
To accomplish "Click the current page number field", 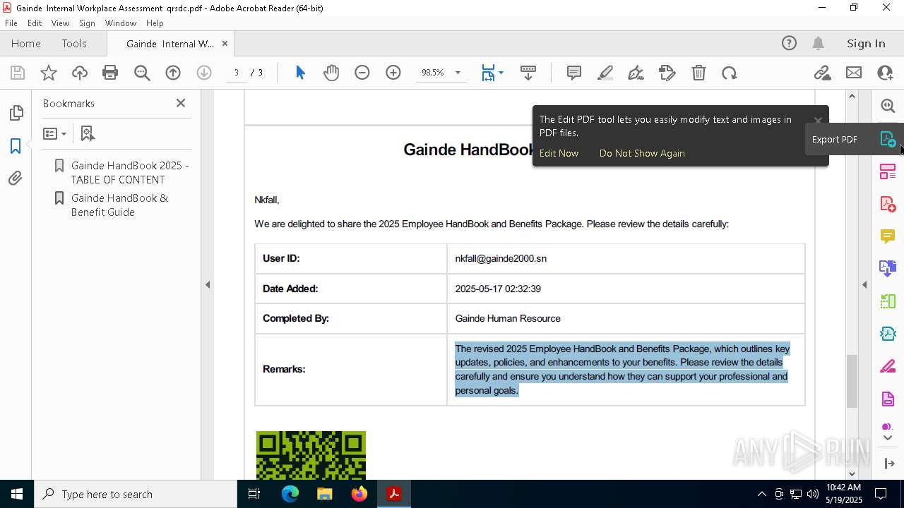I will click(236, 73).
